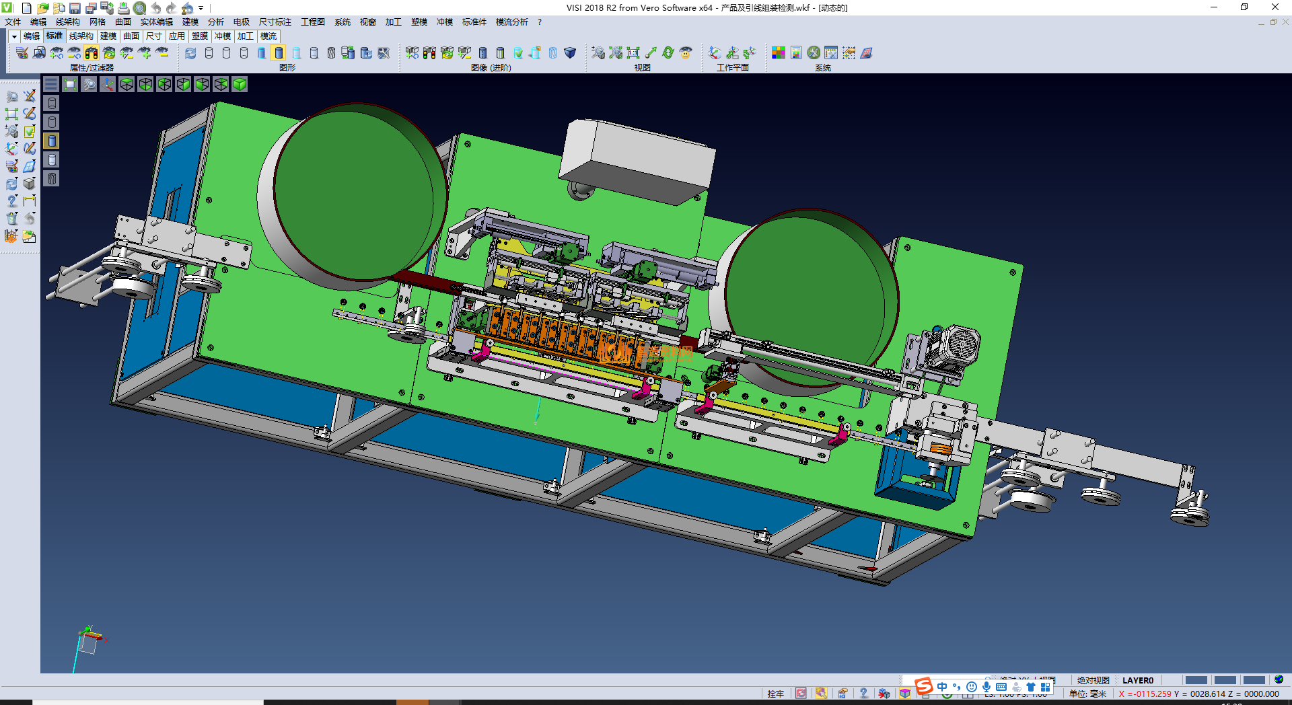Open the viewport hamburger list menu
This screenshot has width=1292, height=705.
coord(51,84)
